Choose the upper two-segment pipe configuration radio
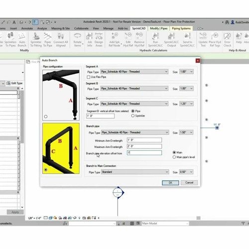Screen dimensions: 249x249 [46, 117]
